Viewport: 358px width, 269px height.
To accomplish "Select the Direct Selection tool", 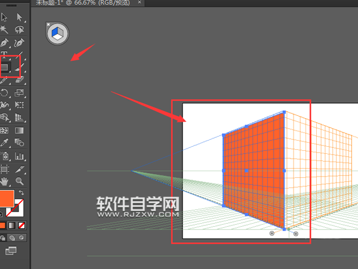I will (20, 17).
